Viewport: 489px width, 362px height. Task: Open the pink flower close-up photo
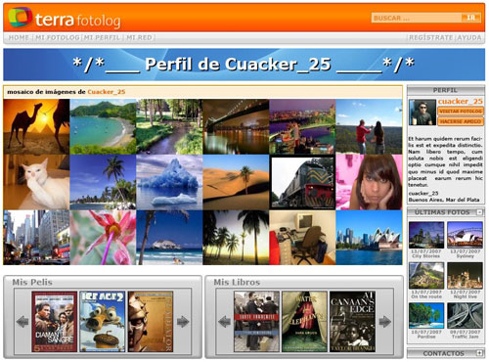103,238
